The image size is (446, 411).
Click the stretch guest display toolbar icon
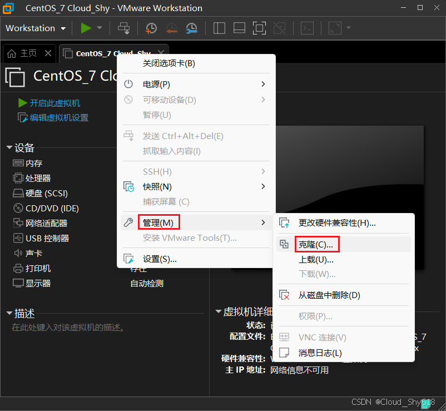click(335, 28)
